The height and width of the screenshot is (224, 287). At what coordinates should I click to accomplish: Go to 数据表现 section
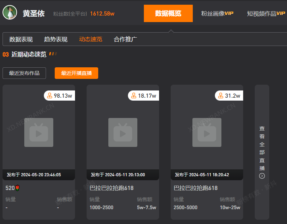pos(21,39)
